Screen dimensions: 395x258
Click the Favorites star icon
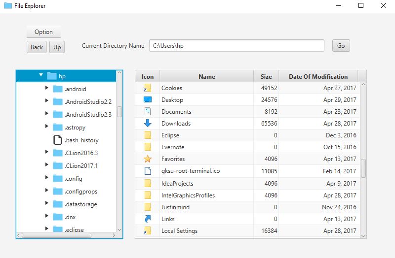(x=147, y=159)
